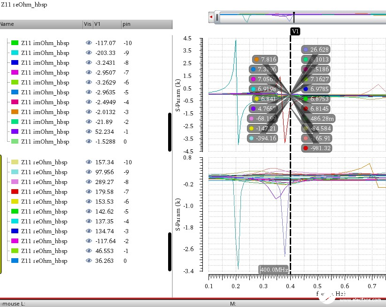Click the pin column header

tap(147, 24)
